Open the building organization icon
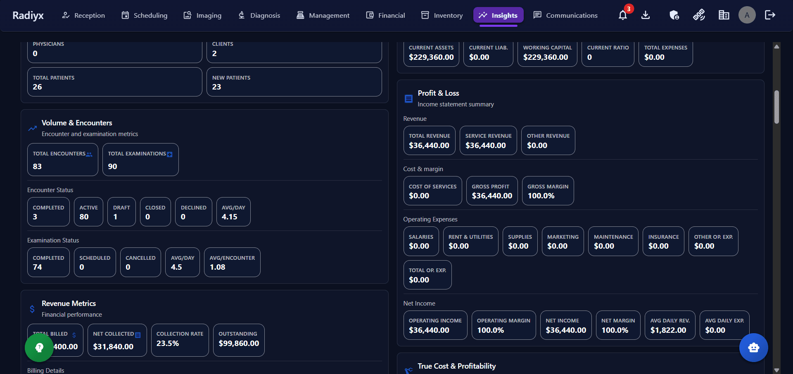793x374 pixels. (x=724, y=15)
